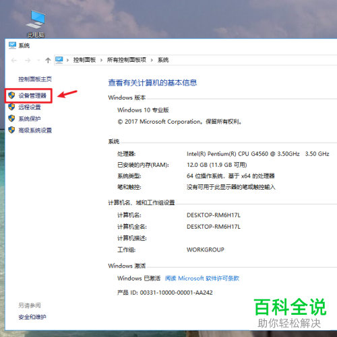Select 控制面板 in the address breadcrumb

tap(84, 60)
